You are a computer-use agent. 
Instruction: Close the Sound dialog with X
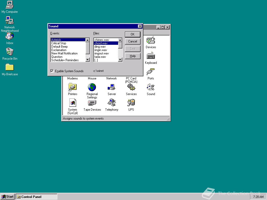[x=140, y=26]
